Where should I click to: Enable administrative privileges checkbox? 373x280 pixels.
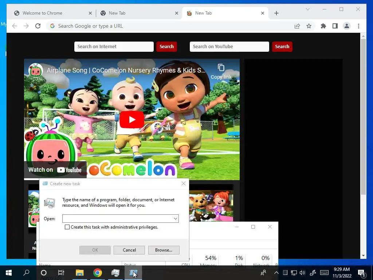(x=67, y=227)
